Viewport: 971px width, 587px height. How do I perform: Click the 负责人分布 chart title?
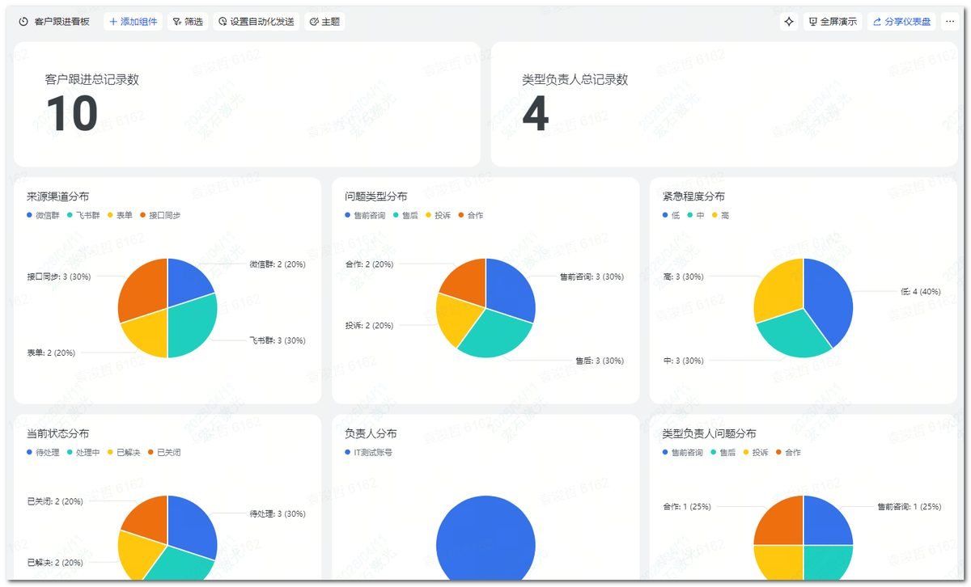(x=371, y=433)
